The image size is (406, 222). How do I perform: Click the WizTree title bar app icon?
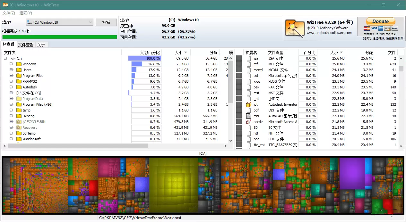5,5
